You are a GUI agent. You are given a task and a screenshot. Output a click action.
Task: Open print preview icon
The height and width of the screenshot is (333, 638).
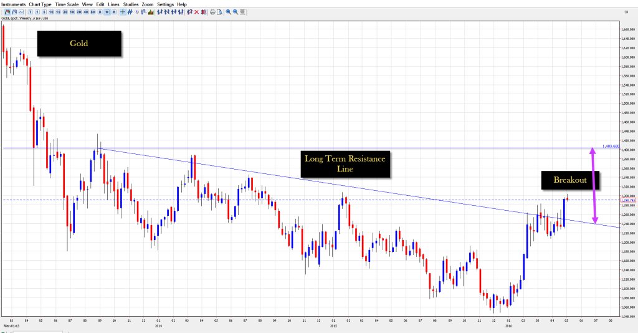(220, 12)
